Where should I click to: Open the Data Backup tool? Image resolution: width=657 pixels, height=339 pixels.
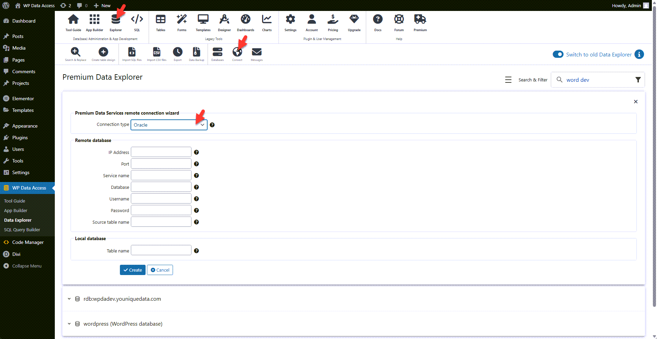pos(196,52)
